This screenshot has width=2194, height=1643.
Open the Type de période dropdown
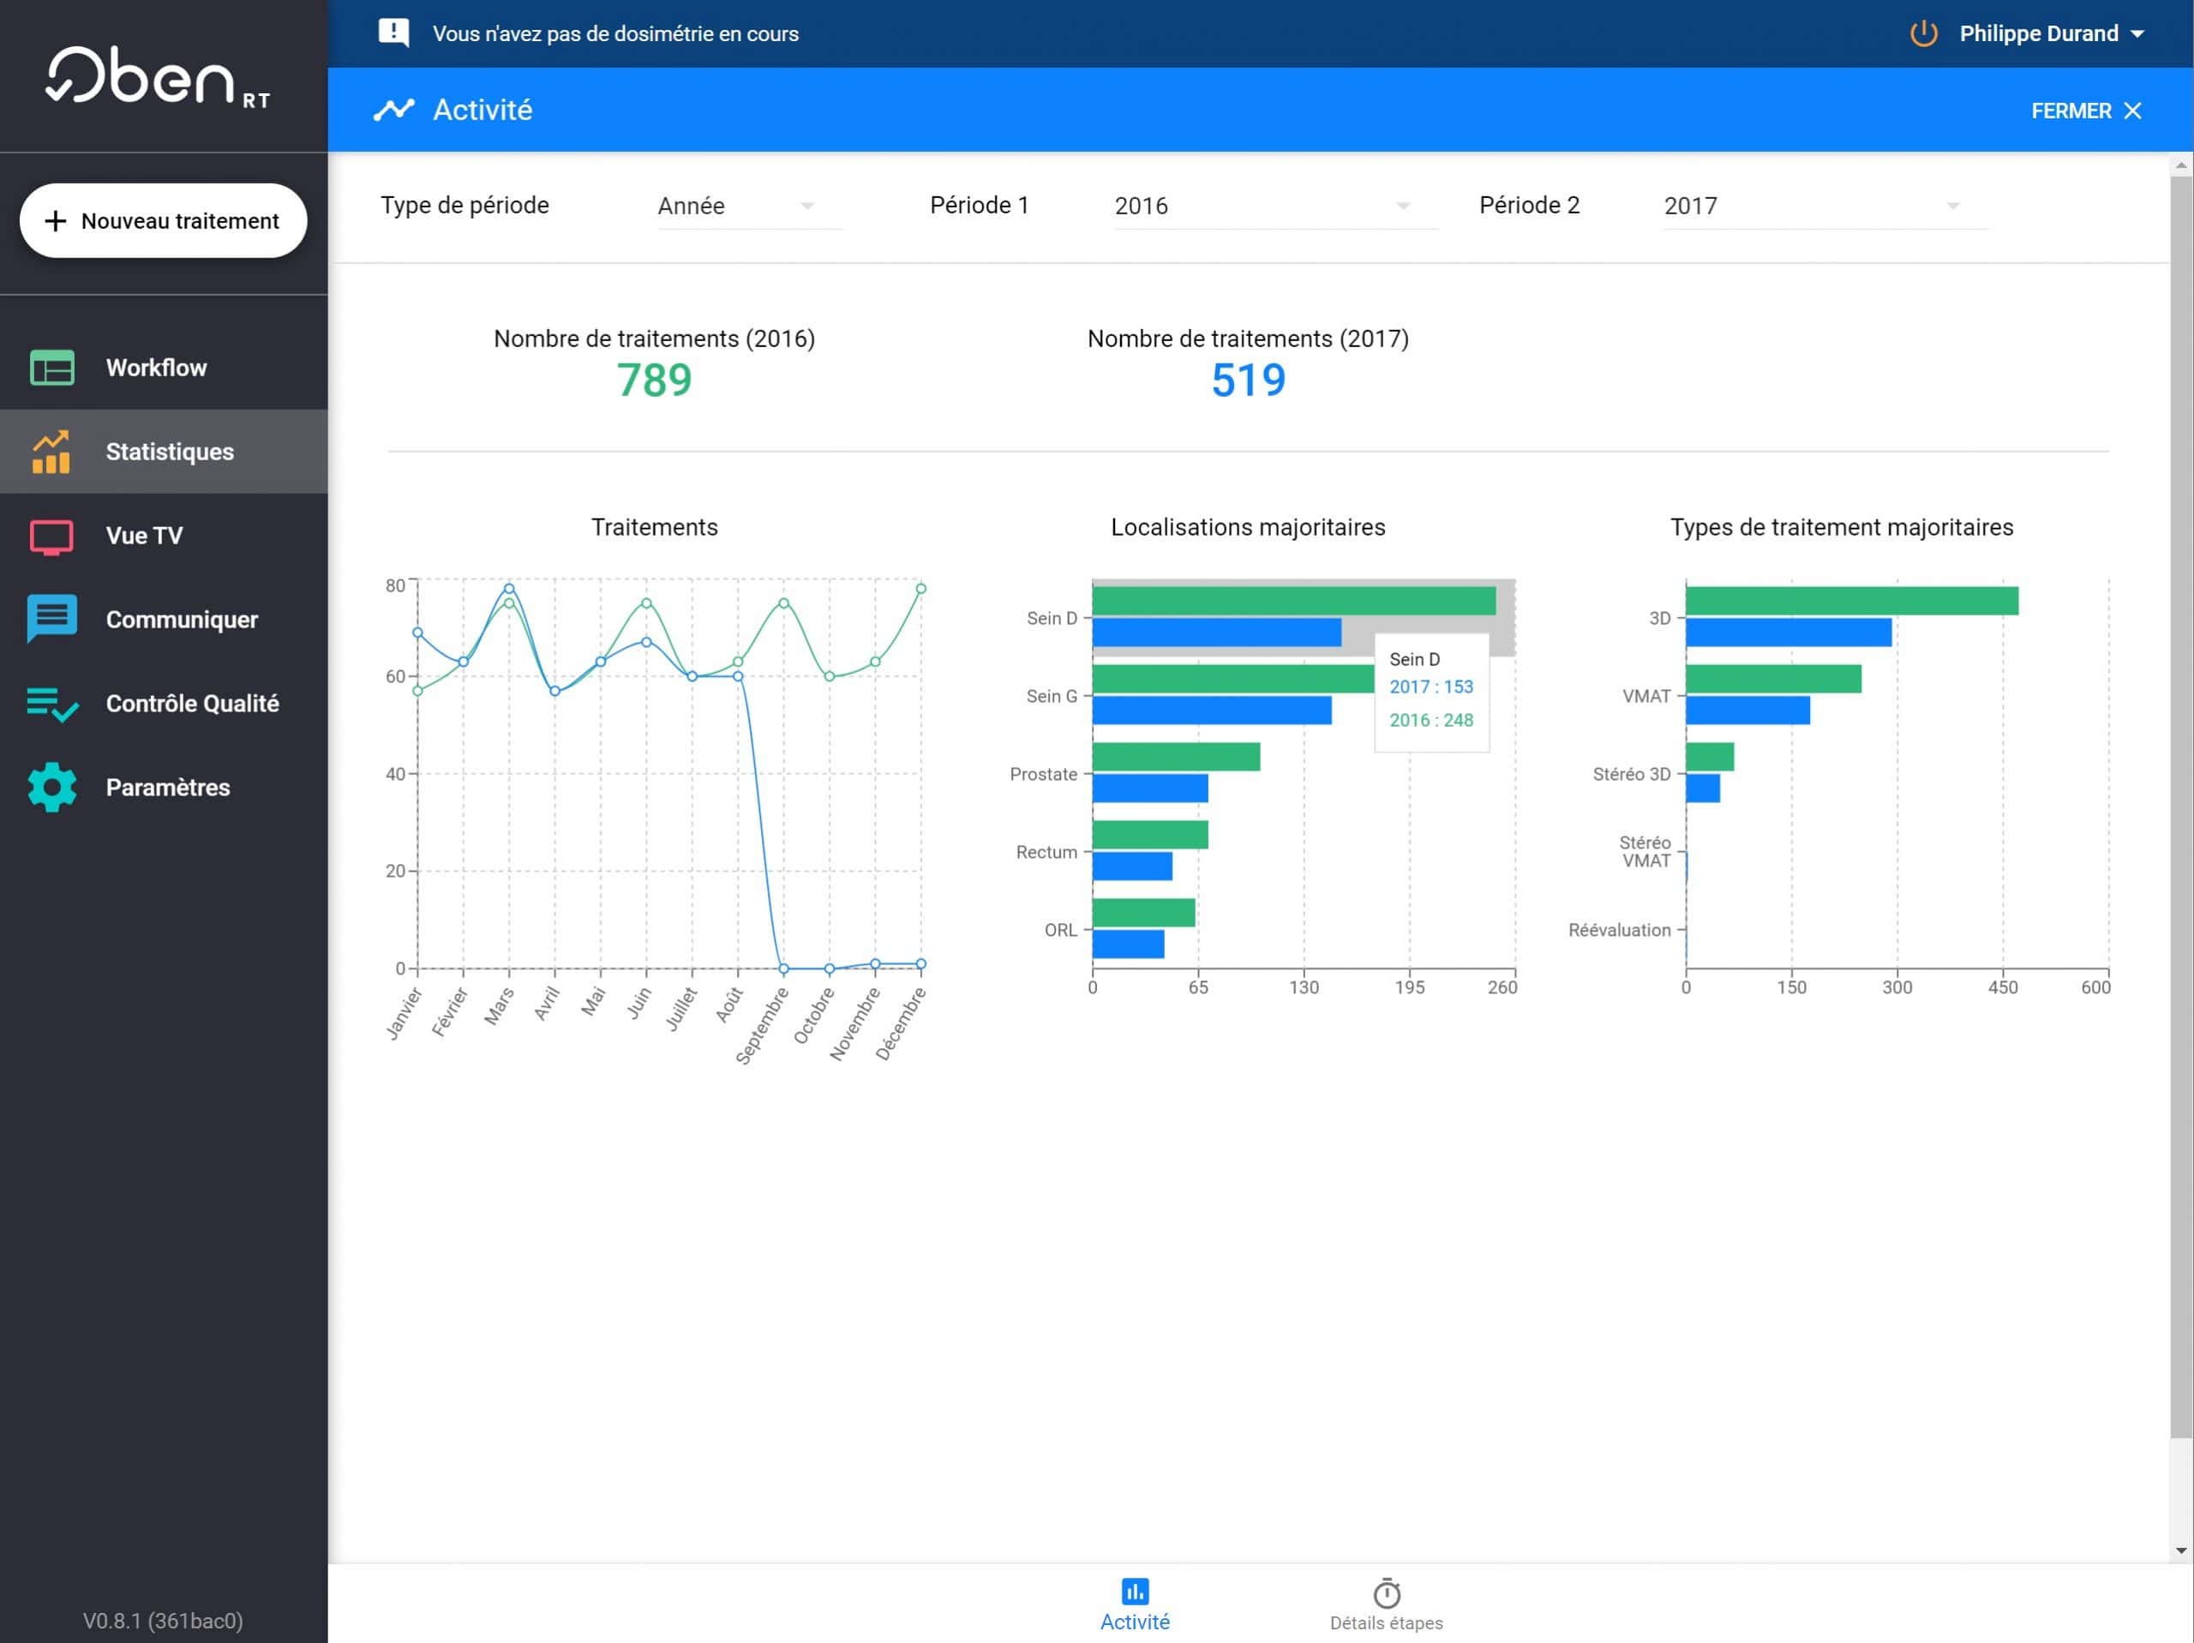(x=749, y=207)
